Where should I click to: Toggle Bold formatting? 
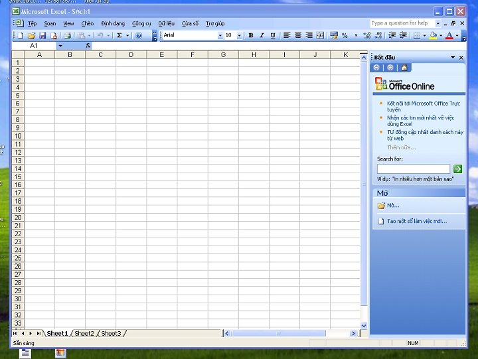(250, 35)
